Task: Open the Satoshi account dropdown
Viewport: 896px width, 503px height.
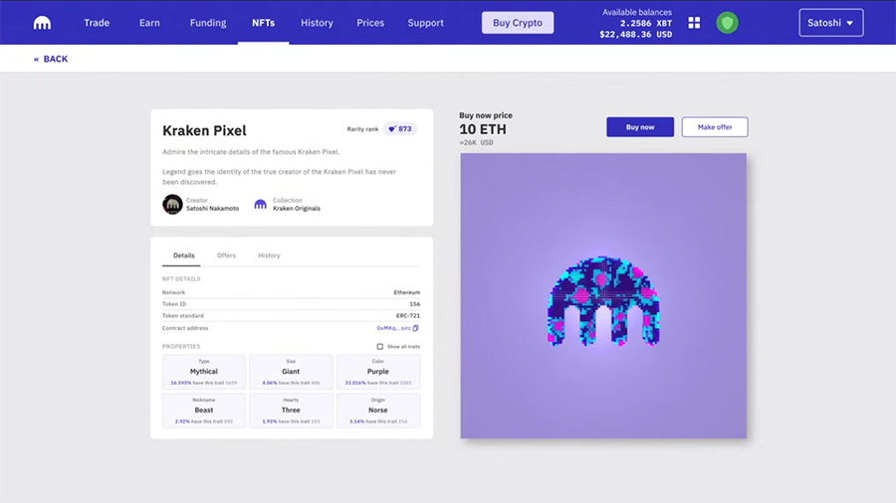Action: [x=831, y=23]
